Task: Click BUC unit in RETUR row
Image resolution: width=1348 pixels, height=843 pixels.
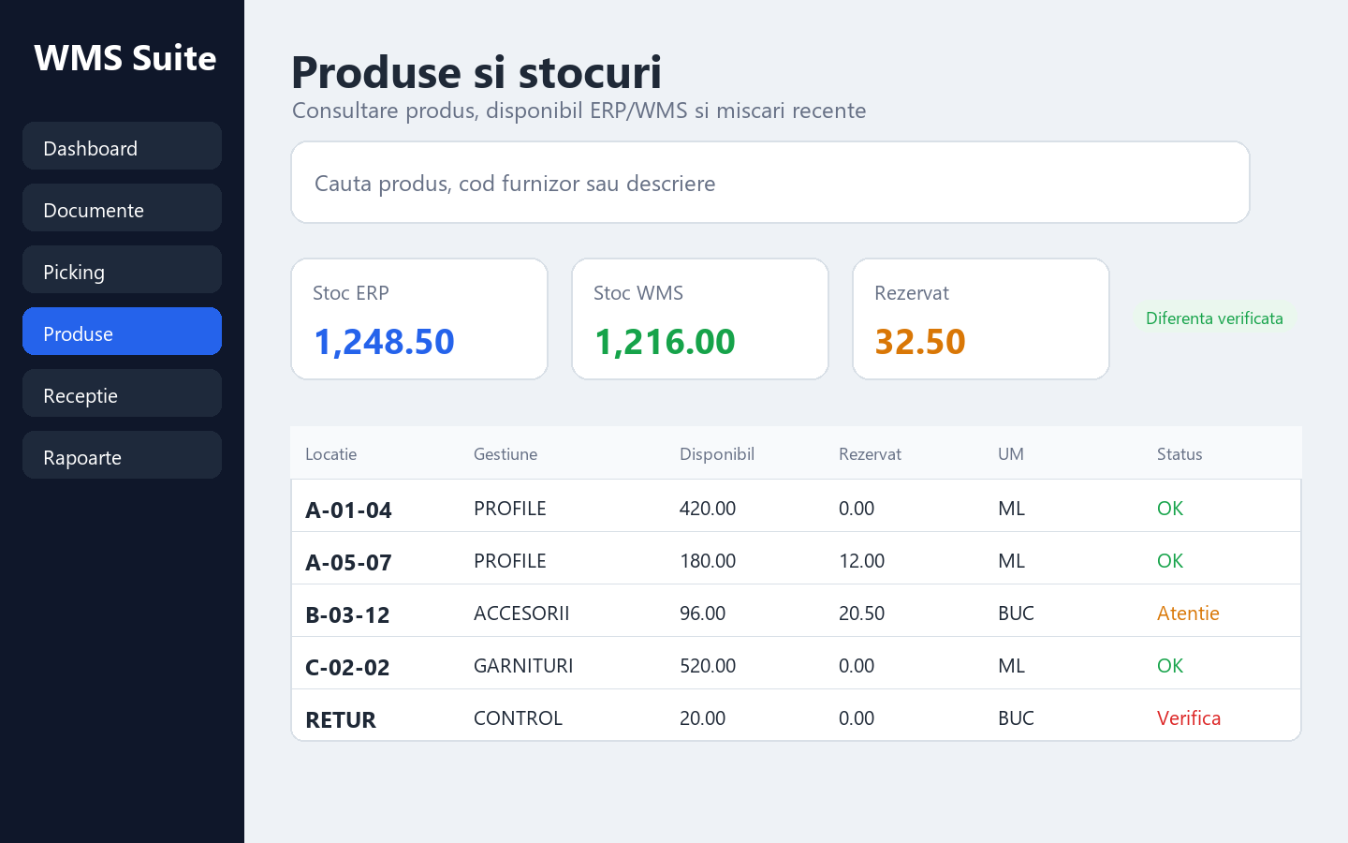Action: [x=1016, y=718]
